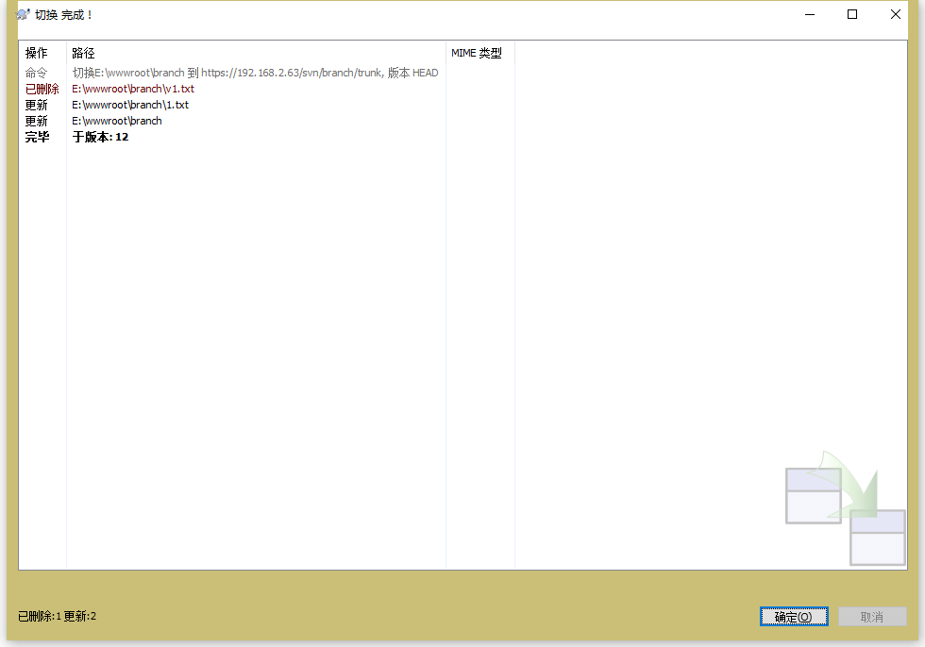The width and height of the screenshot is (925, 647).
Task: Click the 已删除 action label
Action: click(x=42, y=89)
